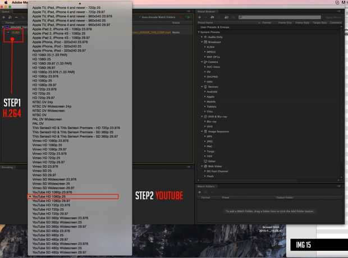The width and height of the screenshot is (348, 258).
Task: Choose YouTube HD 720p 25 preset
Action: (48, 209)
